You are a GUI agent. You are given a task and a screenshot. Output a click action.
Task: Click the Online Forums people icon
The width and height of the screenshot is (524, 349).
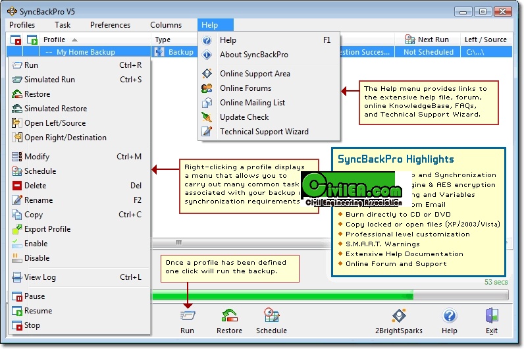[x=207, y=88]
